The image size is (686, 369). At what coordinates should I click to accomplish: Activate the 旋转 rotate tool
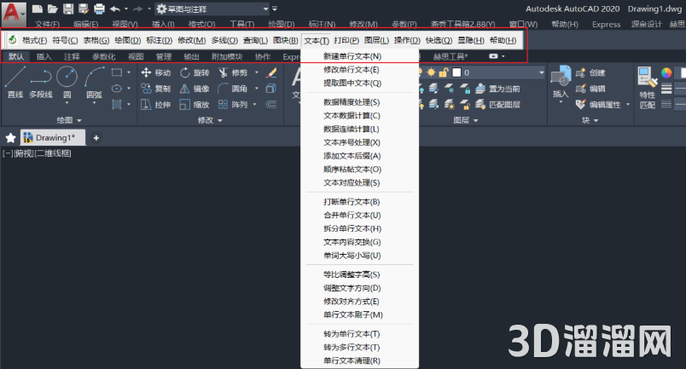195,72
